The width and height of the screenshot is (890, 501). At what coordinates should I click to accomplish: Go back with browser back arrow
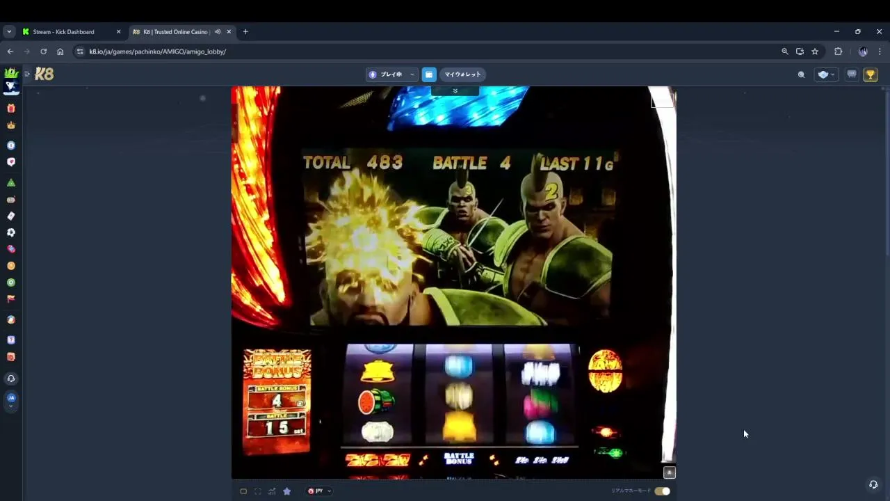point(10,51)
